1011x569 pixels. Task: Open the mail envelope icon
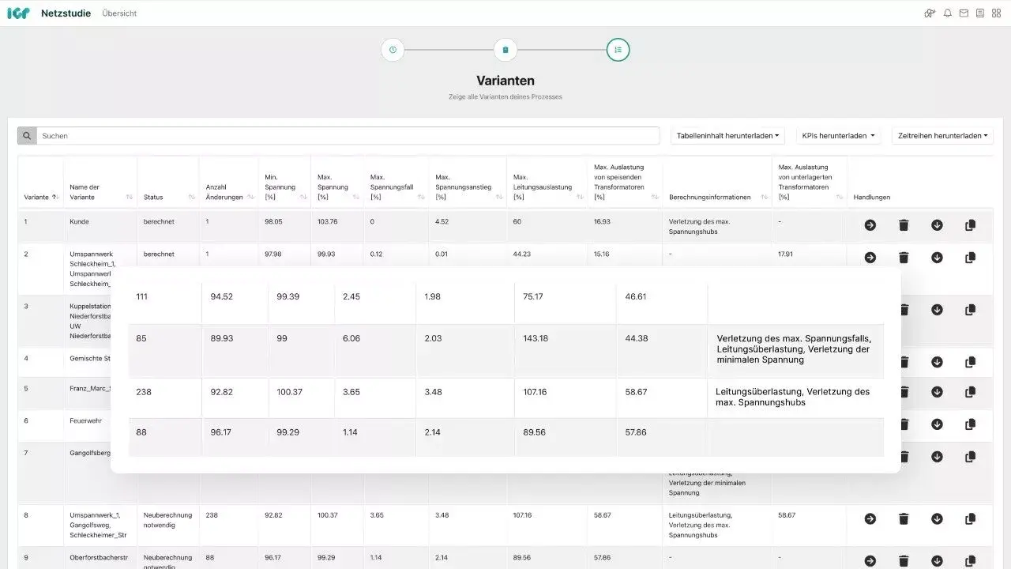click(964, 13)
